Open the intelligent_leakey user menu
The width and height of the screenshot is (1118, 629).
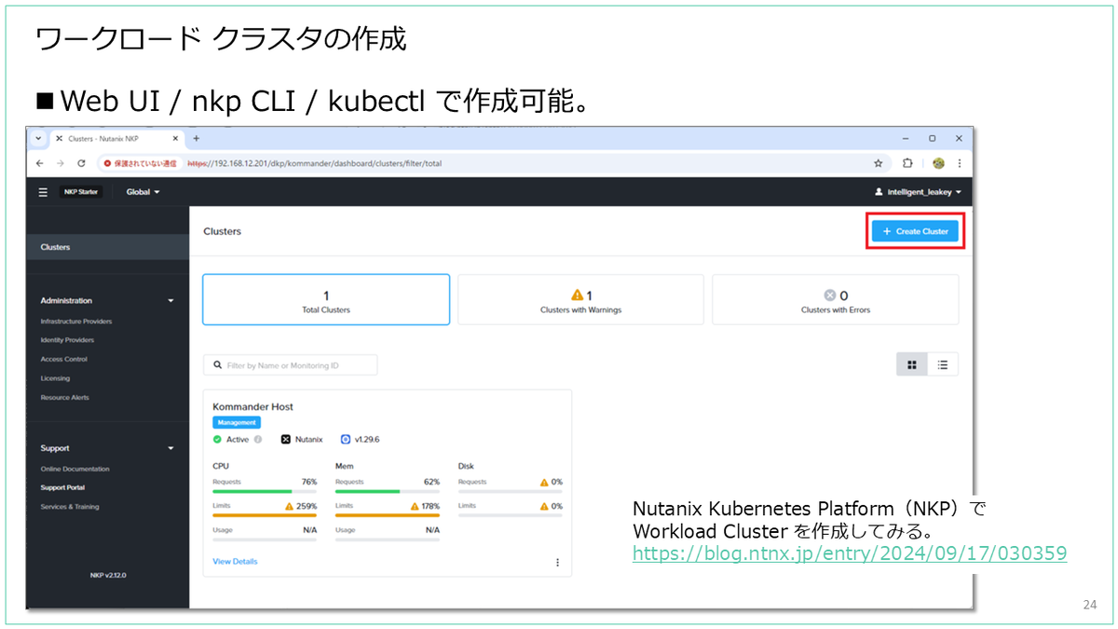click(918, 192)
